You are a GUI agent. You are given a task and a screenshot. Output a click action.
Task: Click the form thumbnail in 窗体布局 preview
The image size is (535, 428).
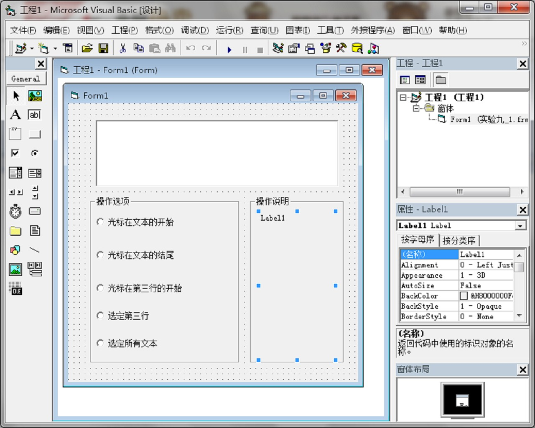coord(462,400)
